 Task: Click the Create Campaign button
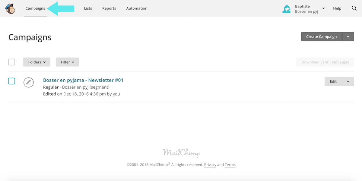pos(321,37)
